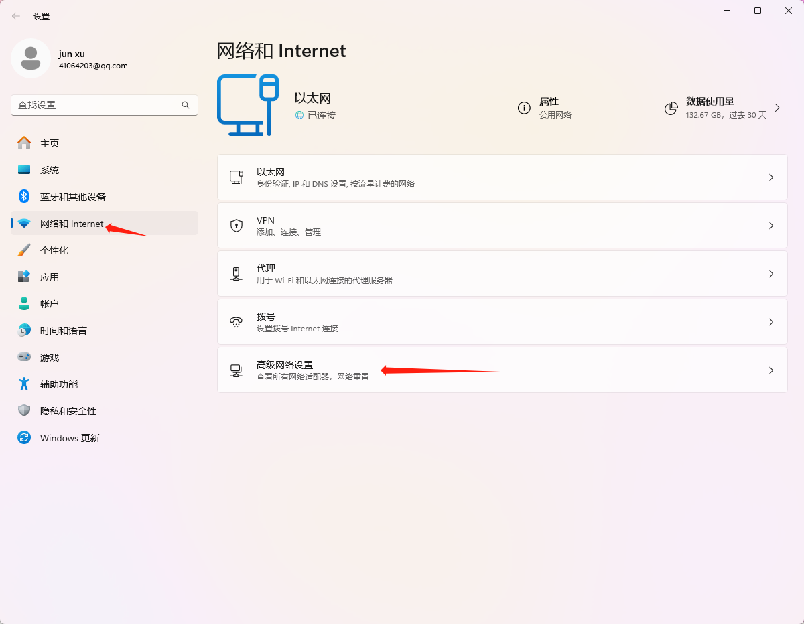Expand the VPN row chevron
Screen dimensions: 804x624
point(771,226)
